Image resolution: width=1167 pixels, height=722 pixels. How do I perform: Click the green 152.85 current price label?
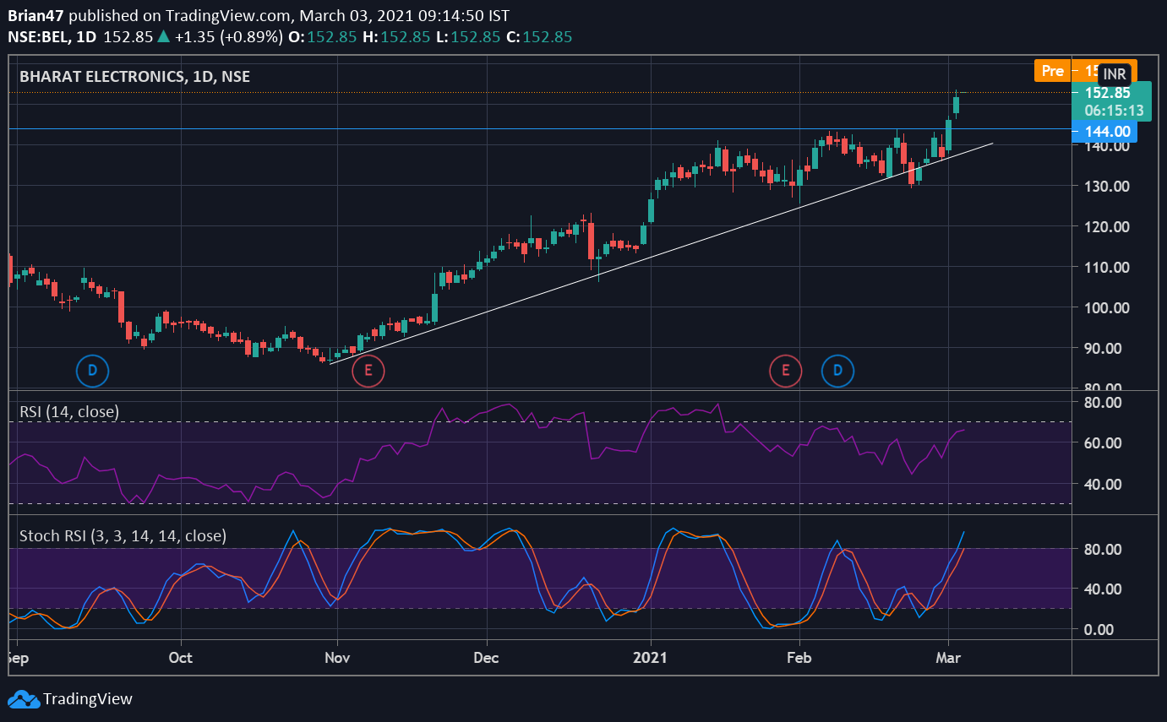1108,93
